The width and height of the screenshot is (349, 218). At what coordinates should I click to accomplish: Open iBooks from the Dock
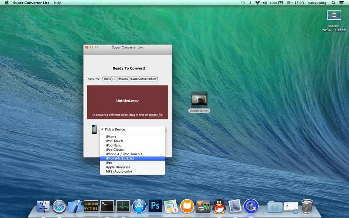tap(187, 206)
